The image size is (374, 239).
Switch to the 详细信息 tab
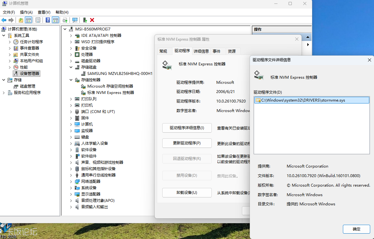pyautogui.click(x=201, y=51)
